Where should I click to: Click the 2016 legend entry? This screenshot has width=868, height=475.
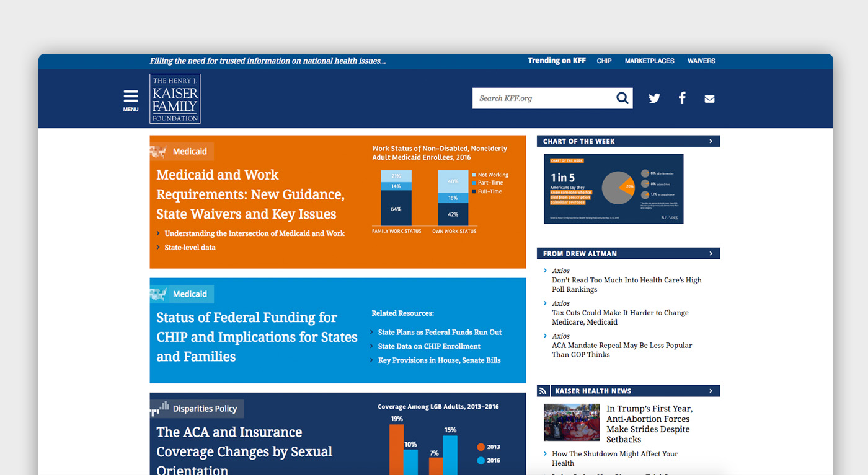(489, 460)
